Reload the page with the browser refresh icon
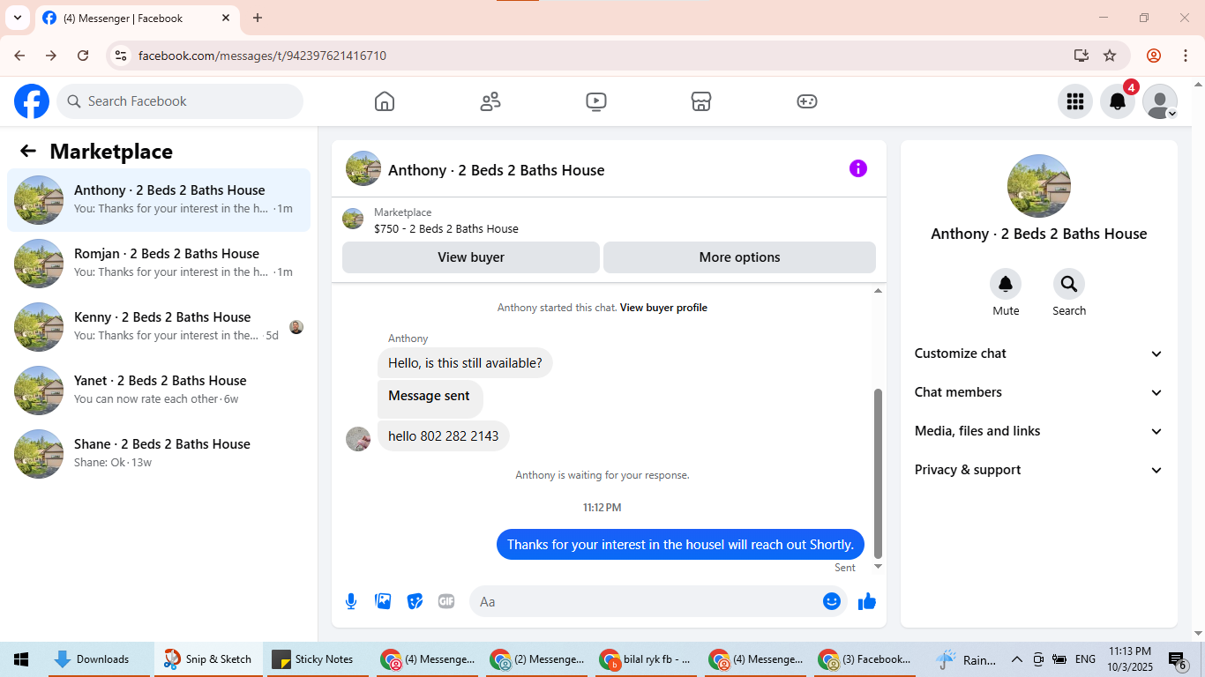 pos(83,56)
